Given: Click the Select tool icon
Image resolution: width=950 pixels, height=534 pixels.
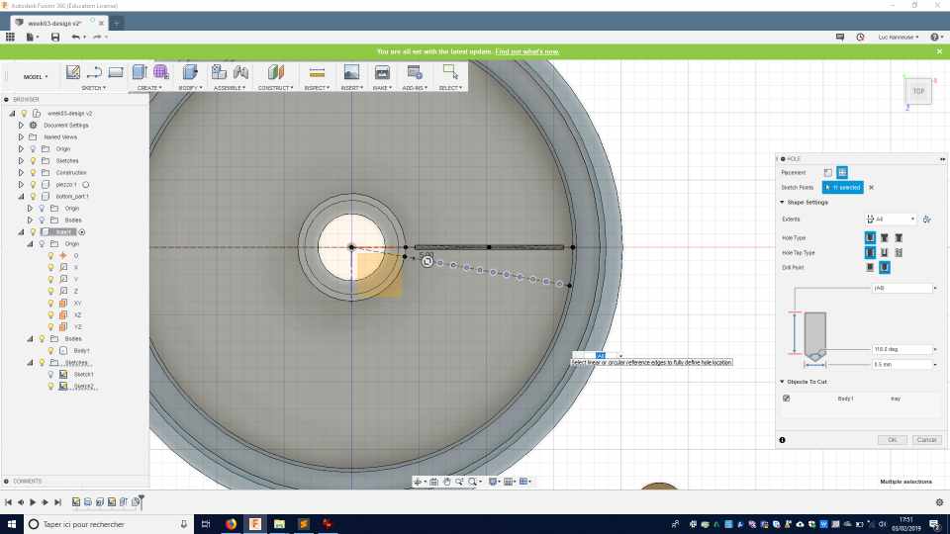Looking at the screenshot, I should [x=450, y=72].
